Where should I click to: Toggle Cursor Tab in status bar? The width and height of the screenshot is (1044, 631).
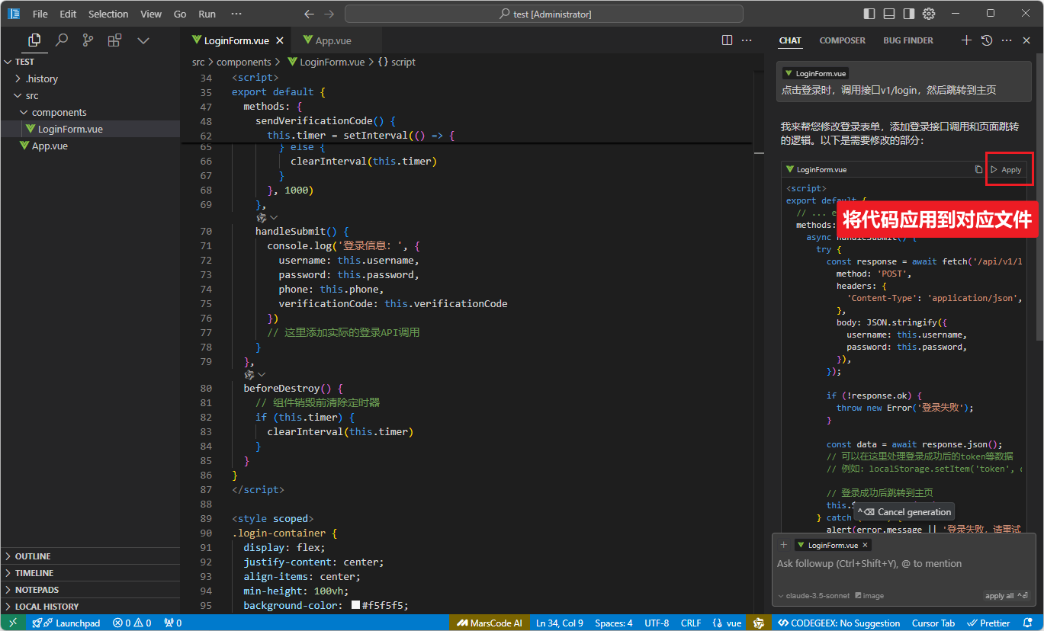coord(933,623)
